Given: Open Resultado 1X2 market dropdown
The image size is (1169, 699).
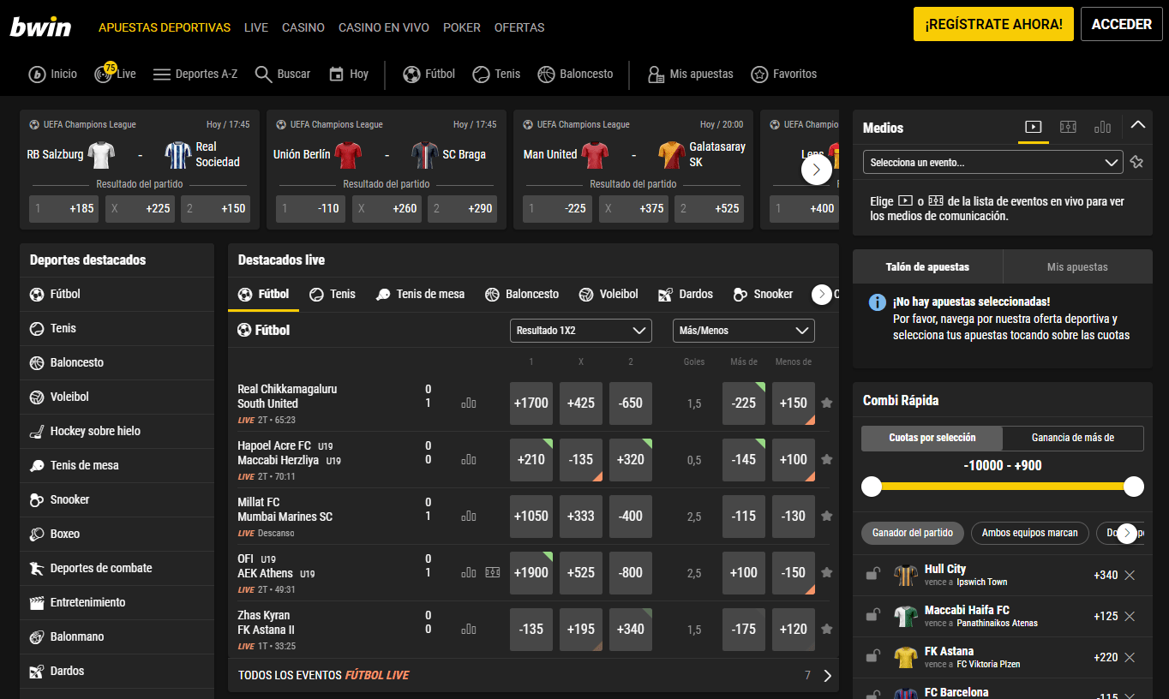Looking at the screenshot, I should [580, 331].
